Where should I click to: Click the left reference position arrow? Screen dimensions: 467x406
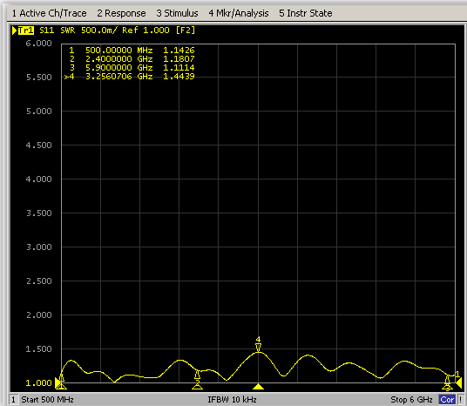pyautogui.click(x=58, y=383)
